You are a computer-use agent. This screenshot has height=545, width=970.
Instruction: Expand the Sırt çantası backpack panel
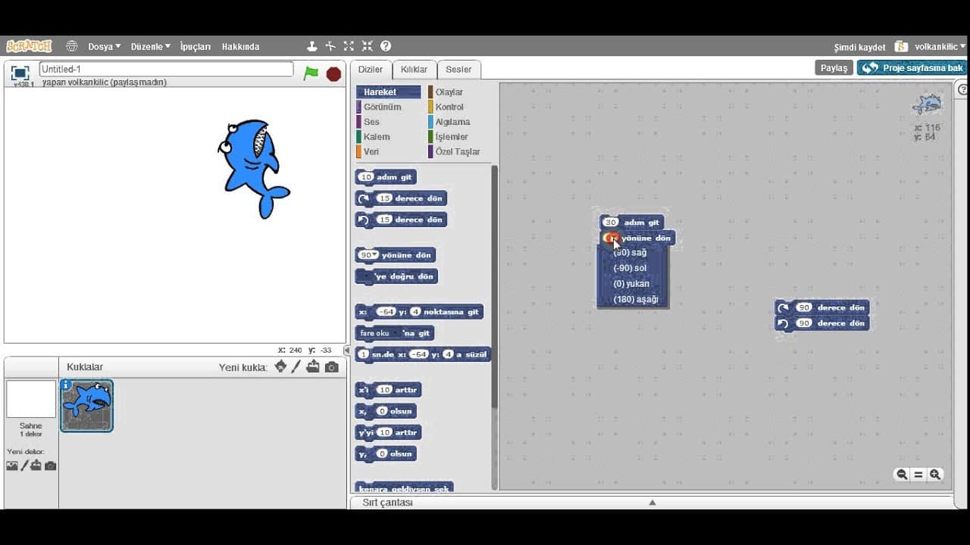coord(652,503)
